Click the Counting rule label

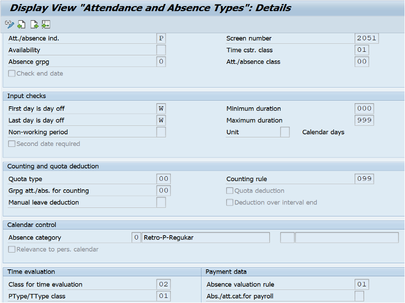tap(247, 179)
